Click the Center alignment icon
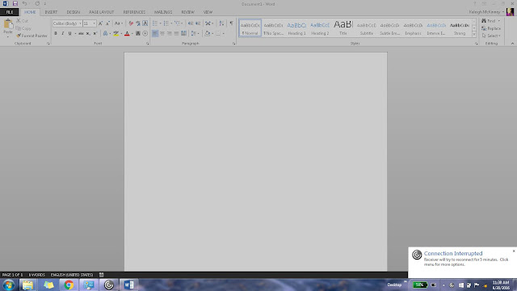Screen dimensions: 517x291 point(162,33)
